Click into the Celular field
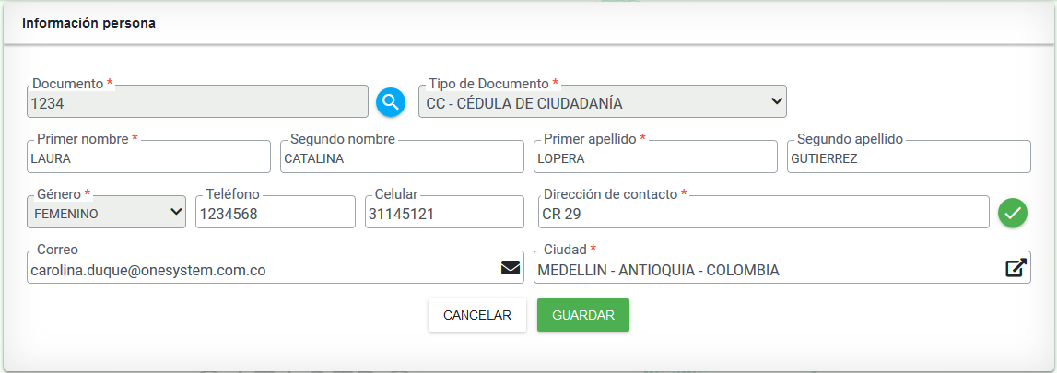The width and height of the screenshot is (1057, 373). pos(445,212)
